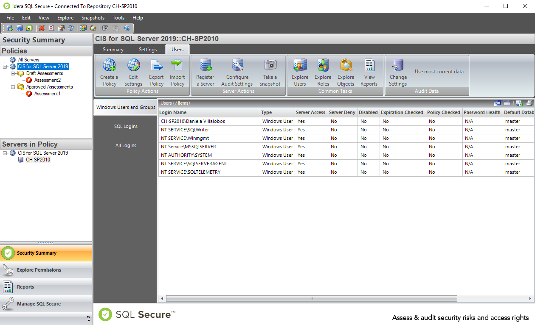Select the NT AUTHORITY\SYSTEM login row
Image resolution: width=535 pixels, height=325 pixels.
point(346,155)
